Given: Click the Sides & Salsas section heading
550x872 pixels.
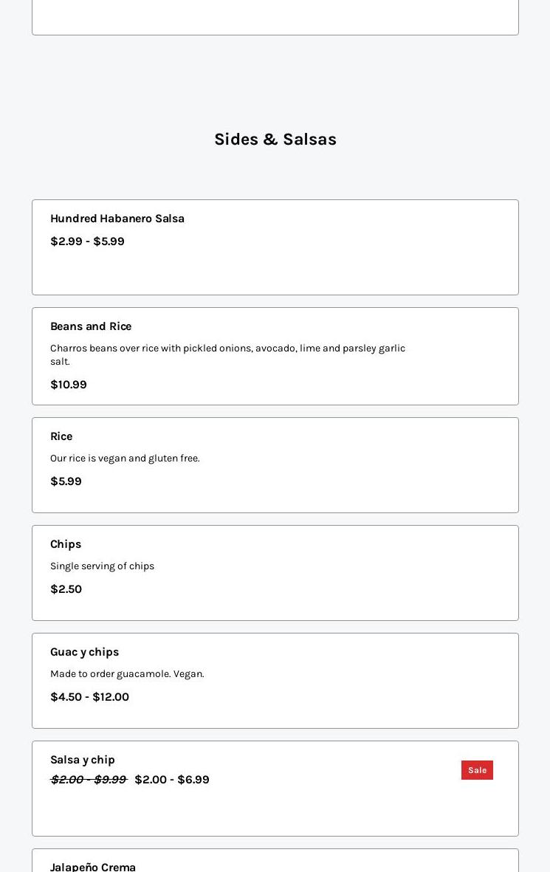Looking at the screenshot, I should (275, 140).
